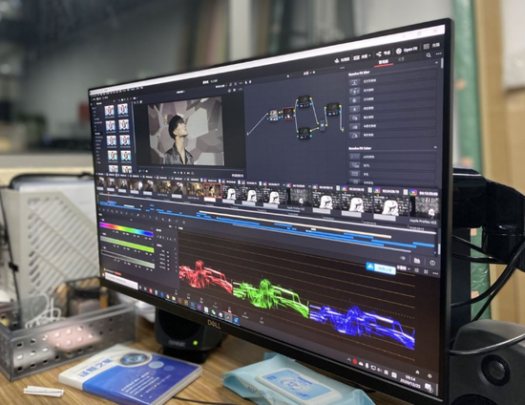
Task: Click the blue cloud upload overlay button
Action: (x=381, y=267)
